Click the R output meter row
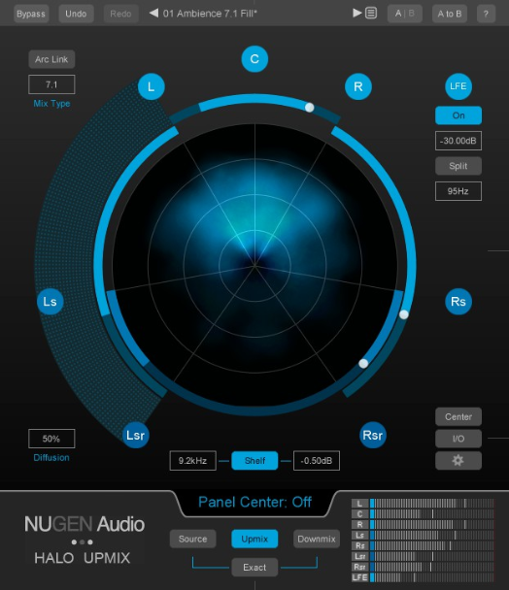509x590 pixels. click(423, 525)
